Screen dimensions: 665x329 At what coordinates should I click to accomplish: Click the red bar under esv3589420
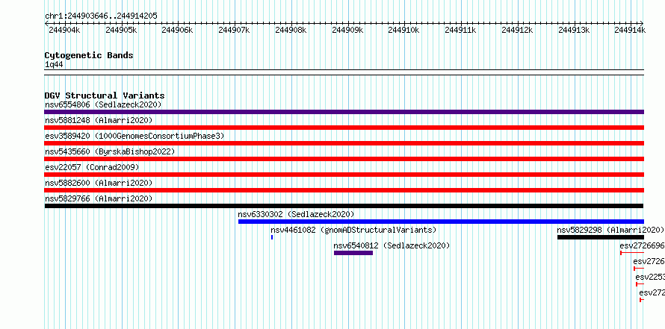click(x=344, y=143)
